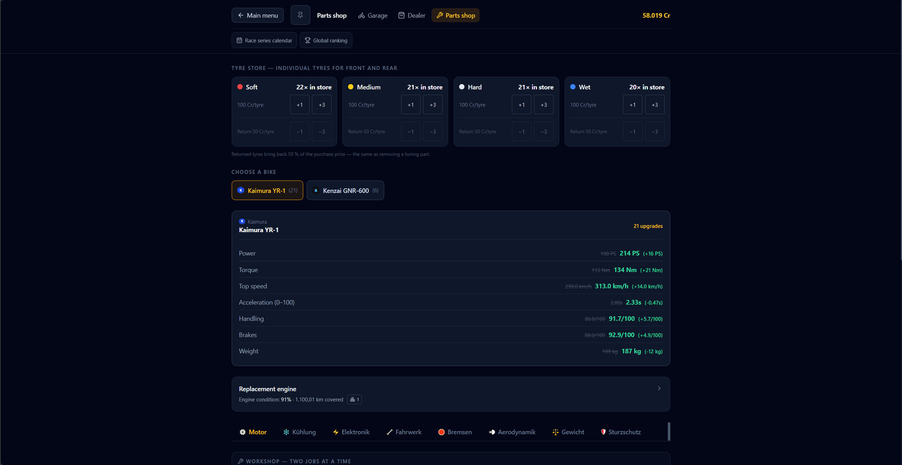
Task: Return one Soft tyre with −1
Action: pos(300,131)
